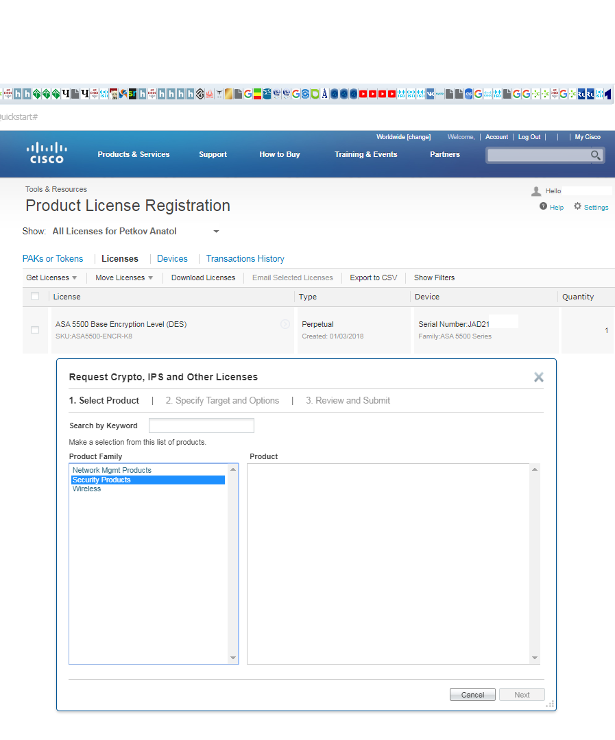Viewport: 615px width, 740px height.
Task: Select Network Mgmt Products in Product Family
Action: tap(112, 470)
